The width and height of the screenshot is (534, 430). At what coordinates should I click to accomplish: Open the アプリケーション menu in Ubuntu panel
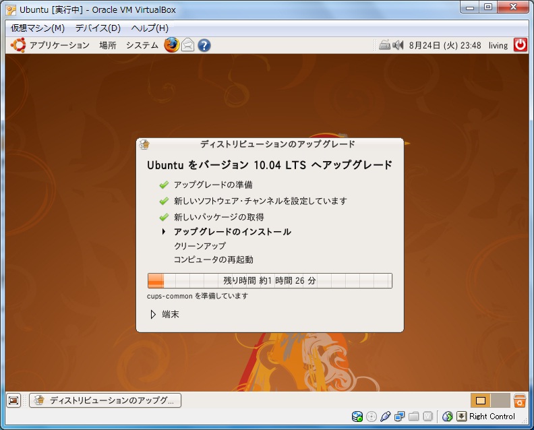pos(59,45)
